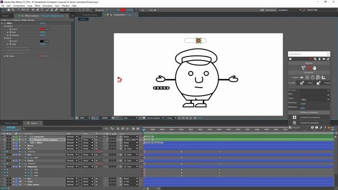Select the Hand tool in toolbar
Image resolution: width=338 pixels, height=190 pixels.
8,10
